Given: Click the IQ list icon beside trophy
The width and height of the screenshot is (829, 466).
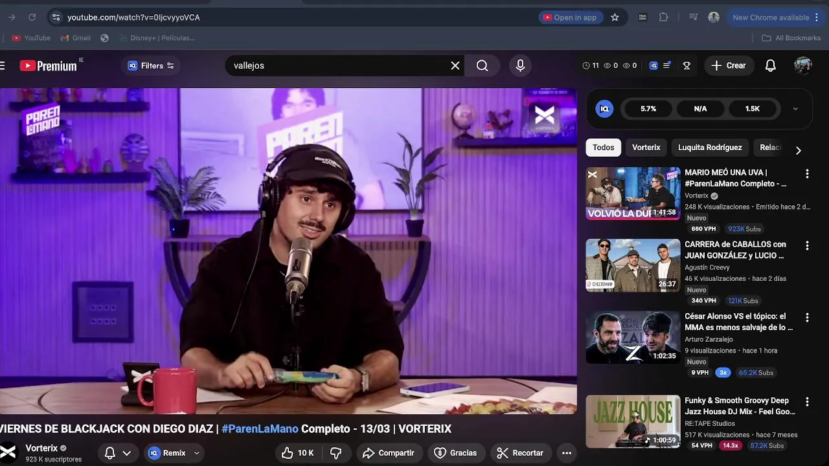Looking at the screenshot, I should click(x=666, y=65).
